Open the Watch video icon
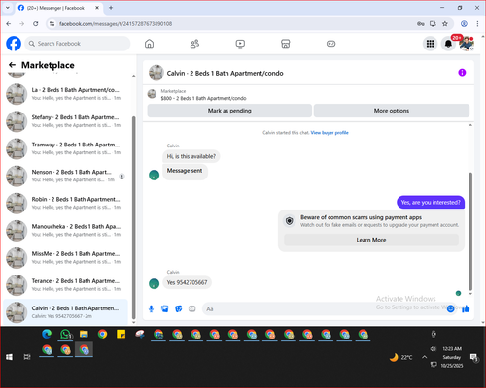486x388 pixels. pos(240,44)
